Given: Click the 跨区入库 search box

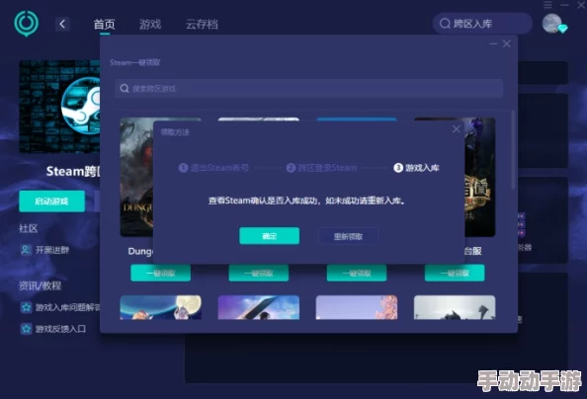Looking at the screenshot, I should tap(482, 24).
